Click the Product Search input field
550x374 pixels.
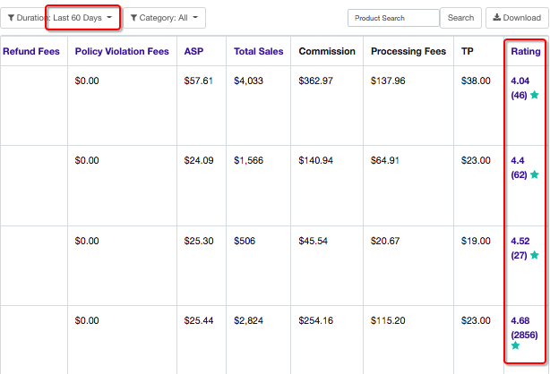tap(393, 18)
